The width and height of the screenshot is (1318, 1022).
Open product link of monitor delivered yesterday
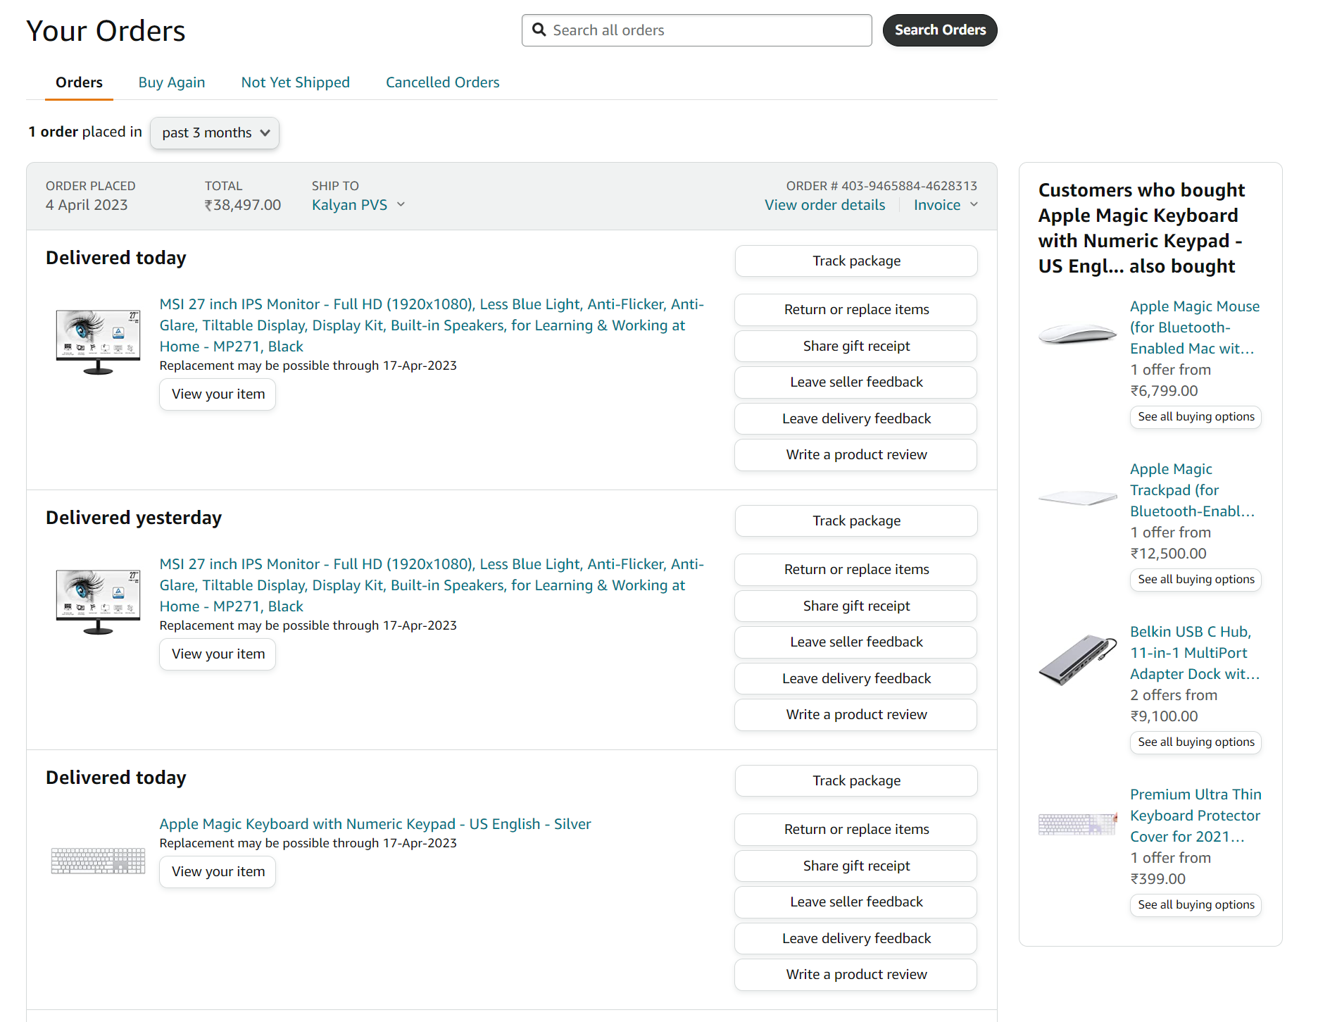[x=432, y=585]
